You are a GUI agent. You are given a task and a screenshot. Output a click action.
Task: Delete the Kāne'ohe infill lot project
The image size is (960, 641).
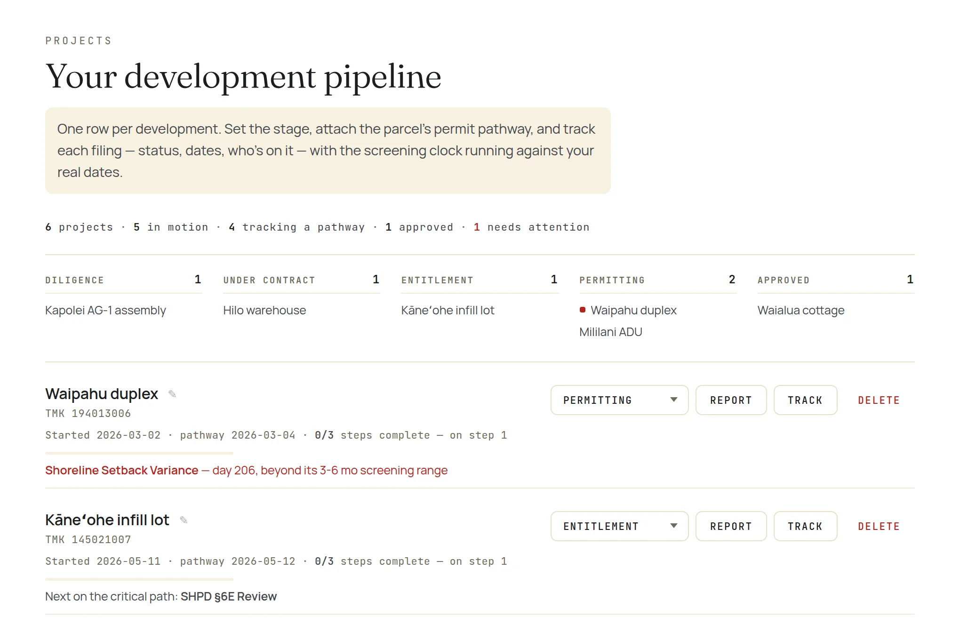click(x=879, y=526)
